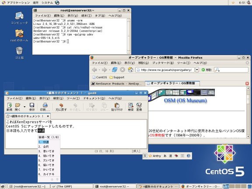Open the terminal 編集(E) menu

(x=59, y=16)
